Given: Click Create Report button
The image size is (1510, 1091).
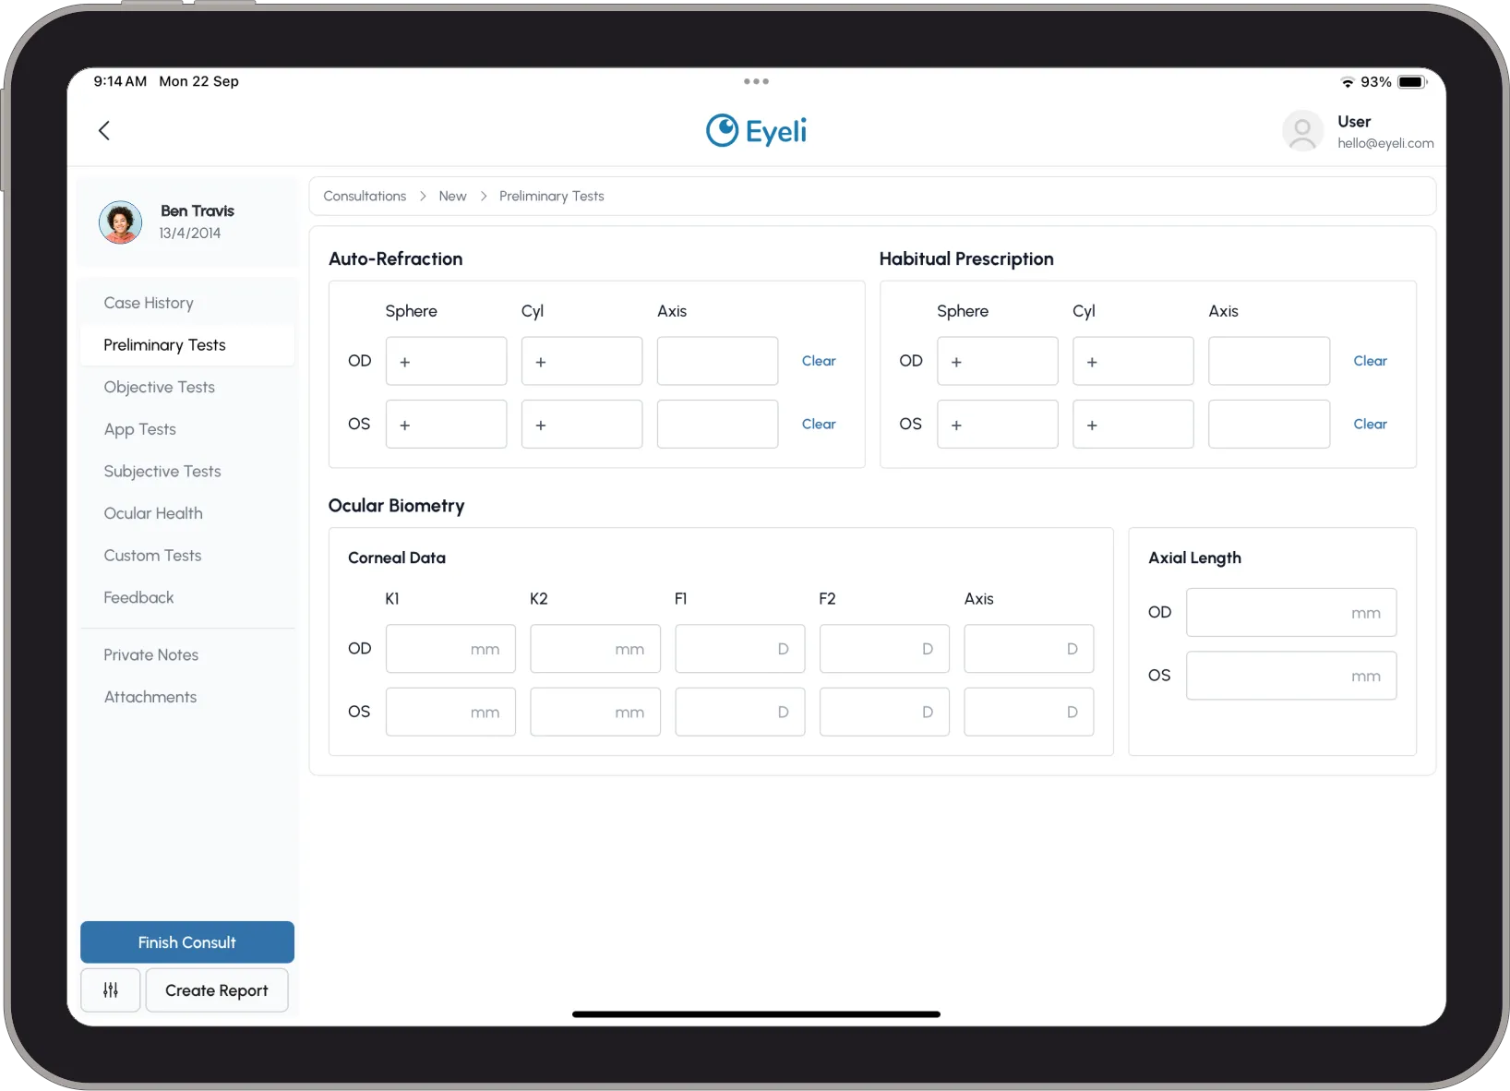Looking at the screenshot, I should [x=217, y=990].
